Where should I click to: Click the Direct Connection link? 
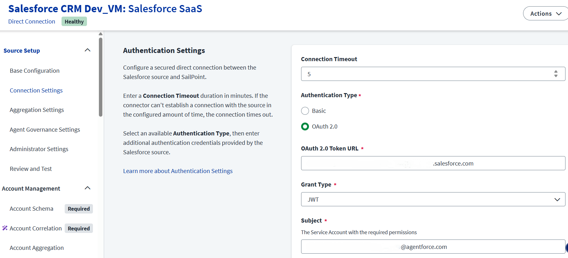[32, 21]
